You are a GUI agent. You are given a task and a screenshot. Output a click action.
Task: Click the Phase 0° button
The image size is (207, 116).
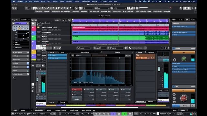click(77, 100)
